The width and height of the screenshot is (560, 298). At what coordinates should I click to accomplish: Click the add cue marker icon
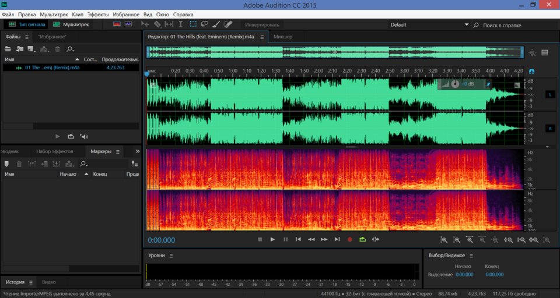(6, 164)
